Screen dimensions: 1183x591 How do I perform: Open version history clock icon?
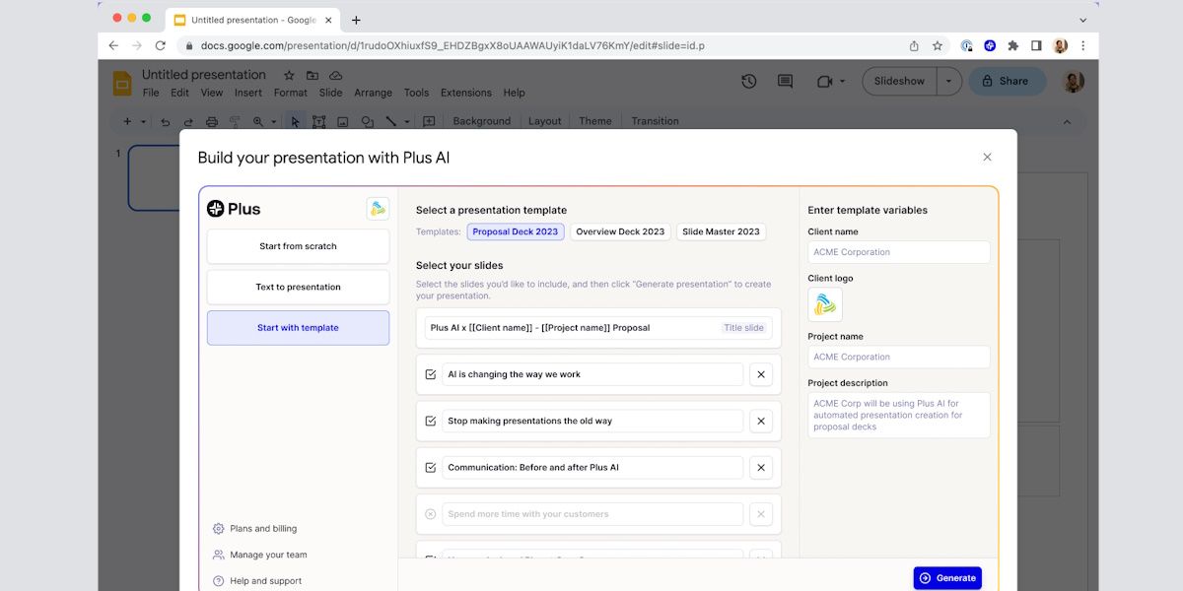click(749, 82)
